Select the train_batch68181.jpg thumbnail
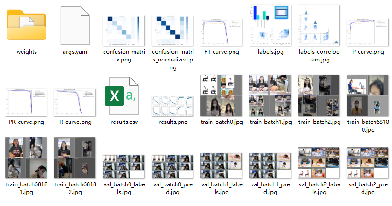This screenshot has width=392, height=206. pos(26,158)
